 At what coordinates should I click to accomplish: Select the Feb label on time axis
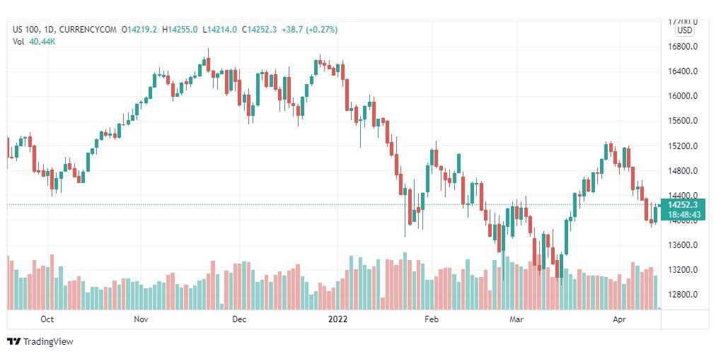(432, 319)
